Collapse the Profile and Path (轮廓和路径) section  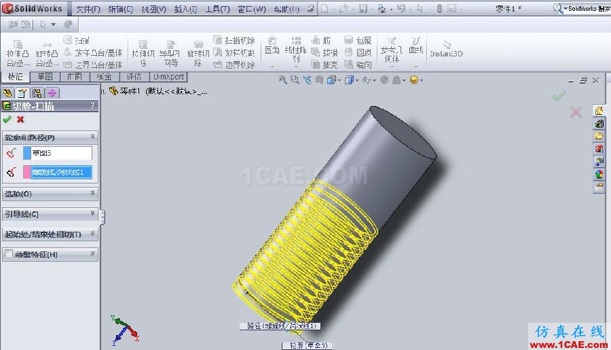pos(93,137)
